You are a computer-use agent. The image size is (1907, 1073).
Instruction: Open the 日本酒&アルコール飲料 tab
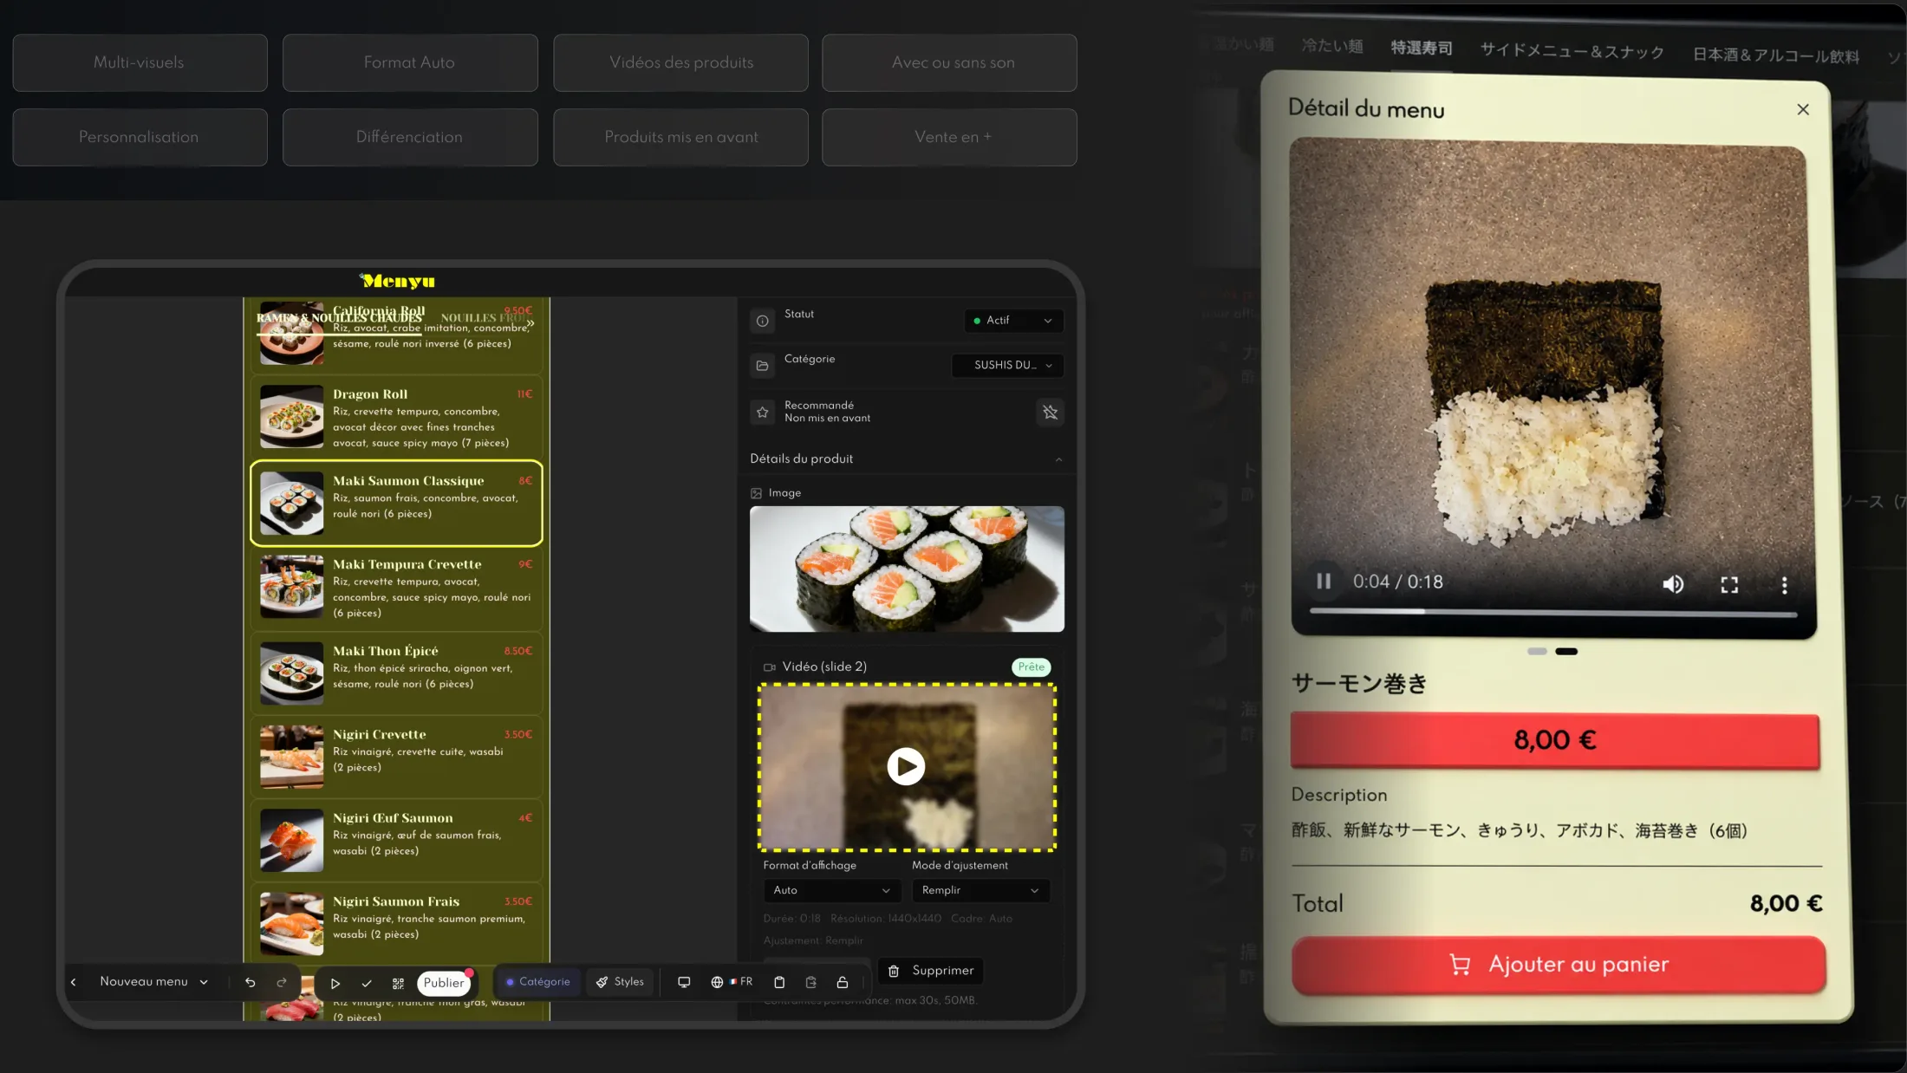[x=1776, y=55]
